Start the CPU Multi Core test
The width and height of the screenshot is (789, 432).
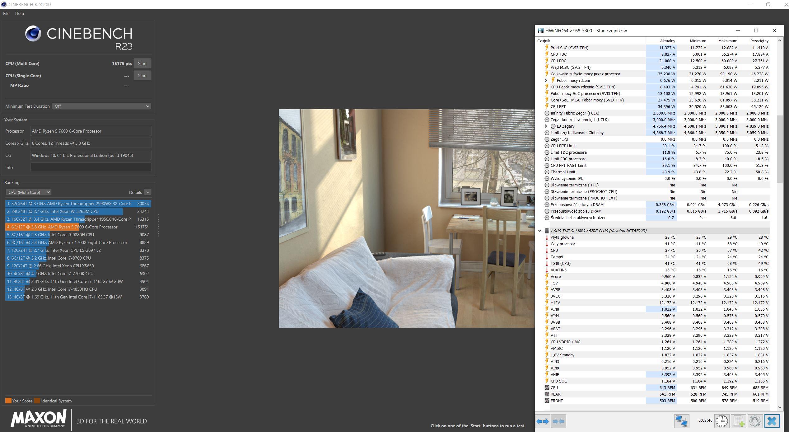[x=142, y=63]
